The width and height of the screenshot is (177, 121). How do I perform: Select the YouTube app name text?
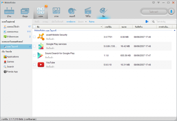[50, 62]
